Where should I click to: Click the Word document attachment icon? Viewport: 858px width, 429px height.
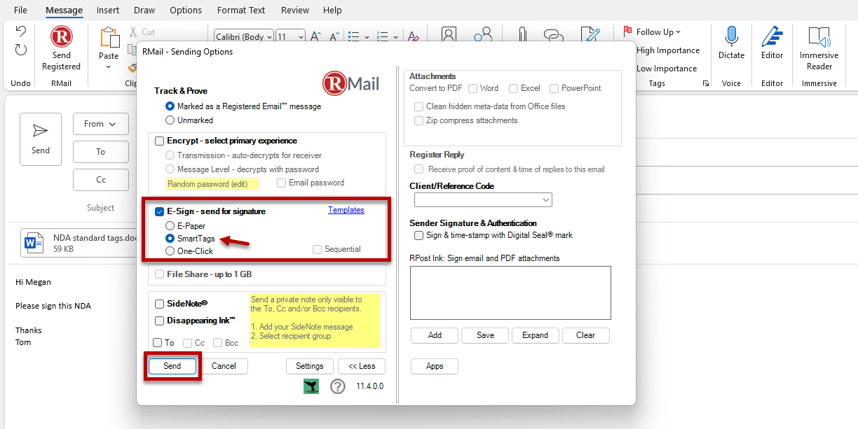[34, 243]
